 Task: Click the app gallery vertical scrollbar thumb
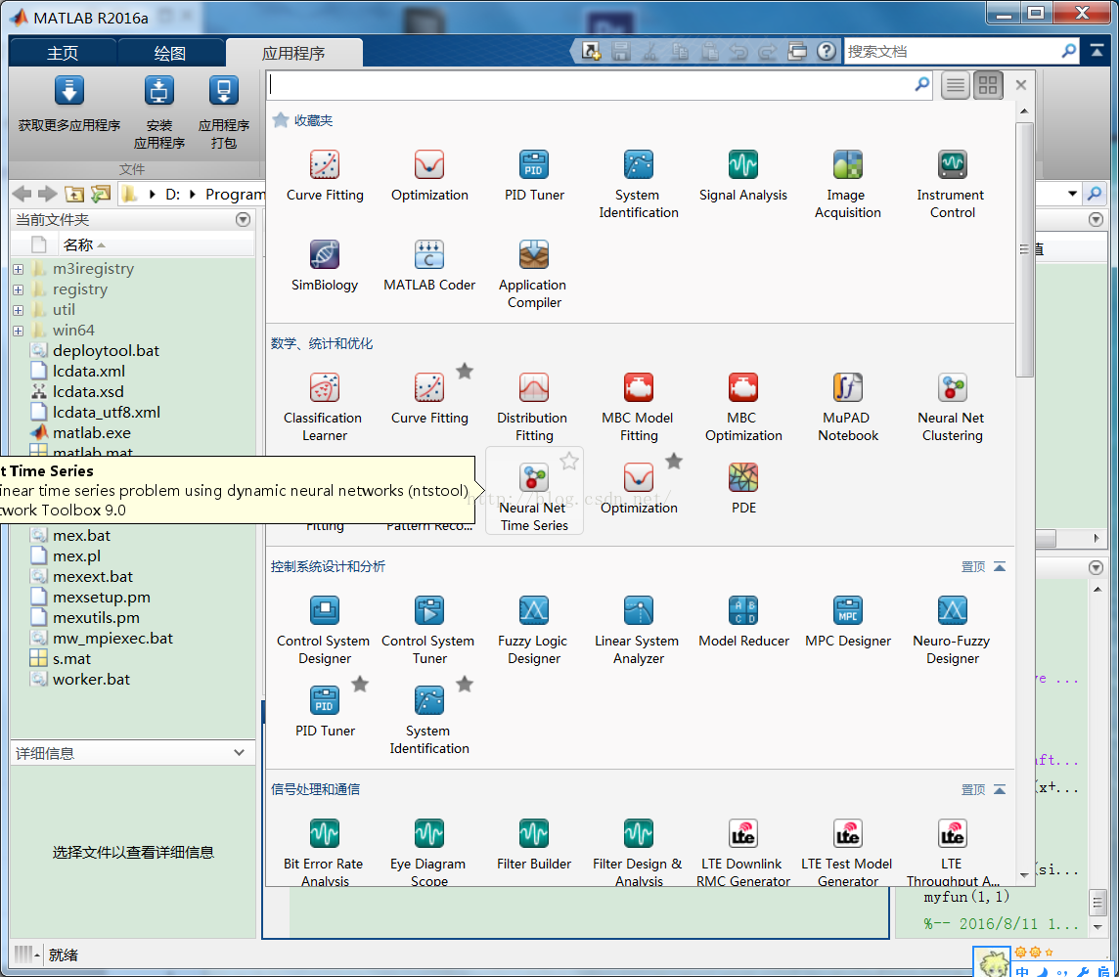[x=1024, y=249]
